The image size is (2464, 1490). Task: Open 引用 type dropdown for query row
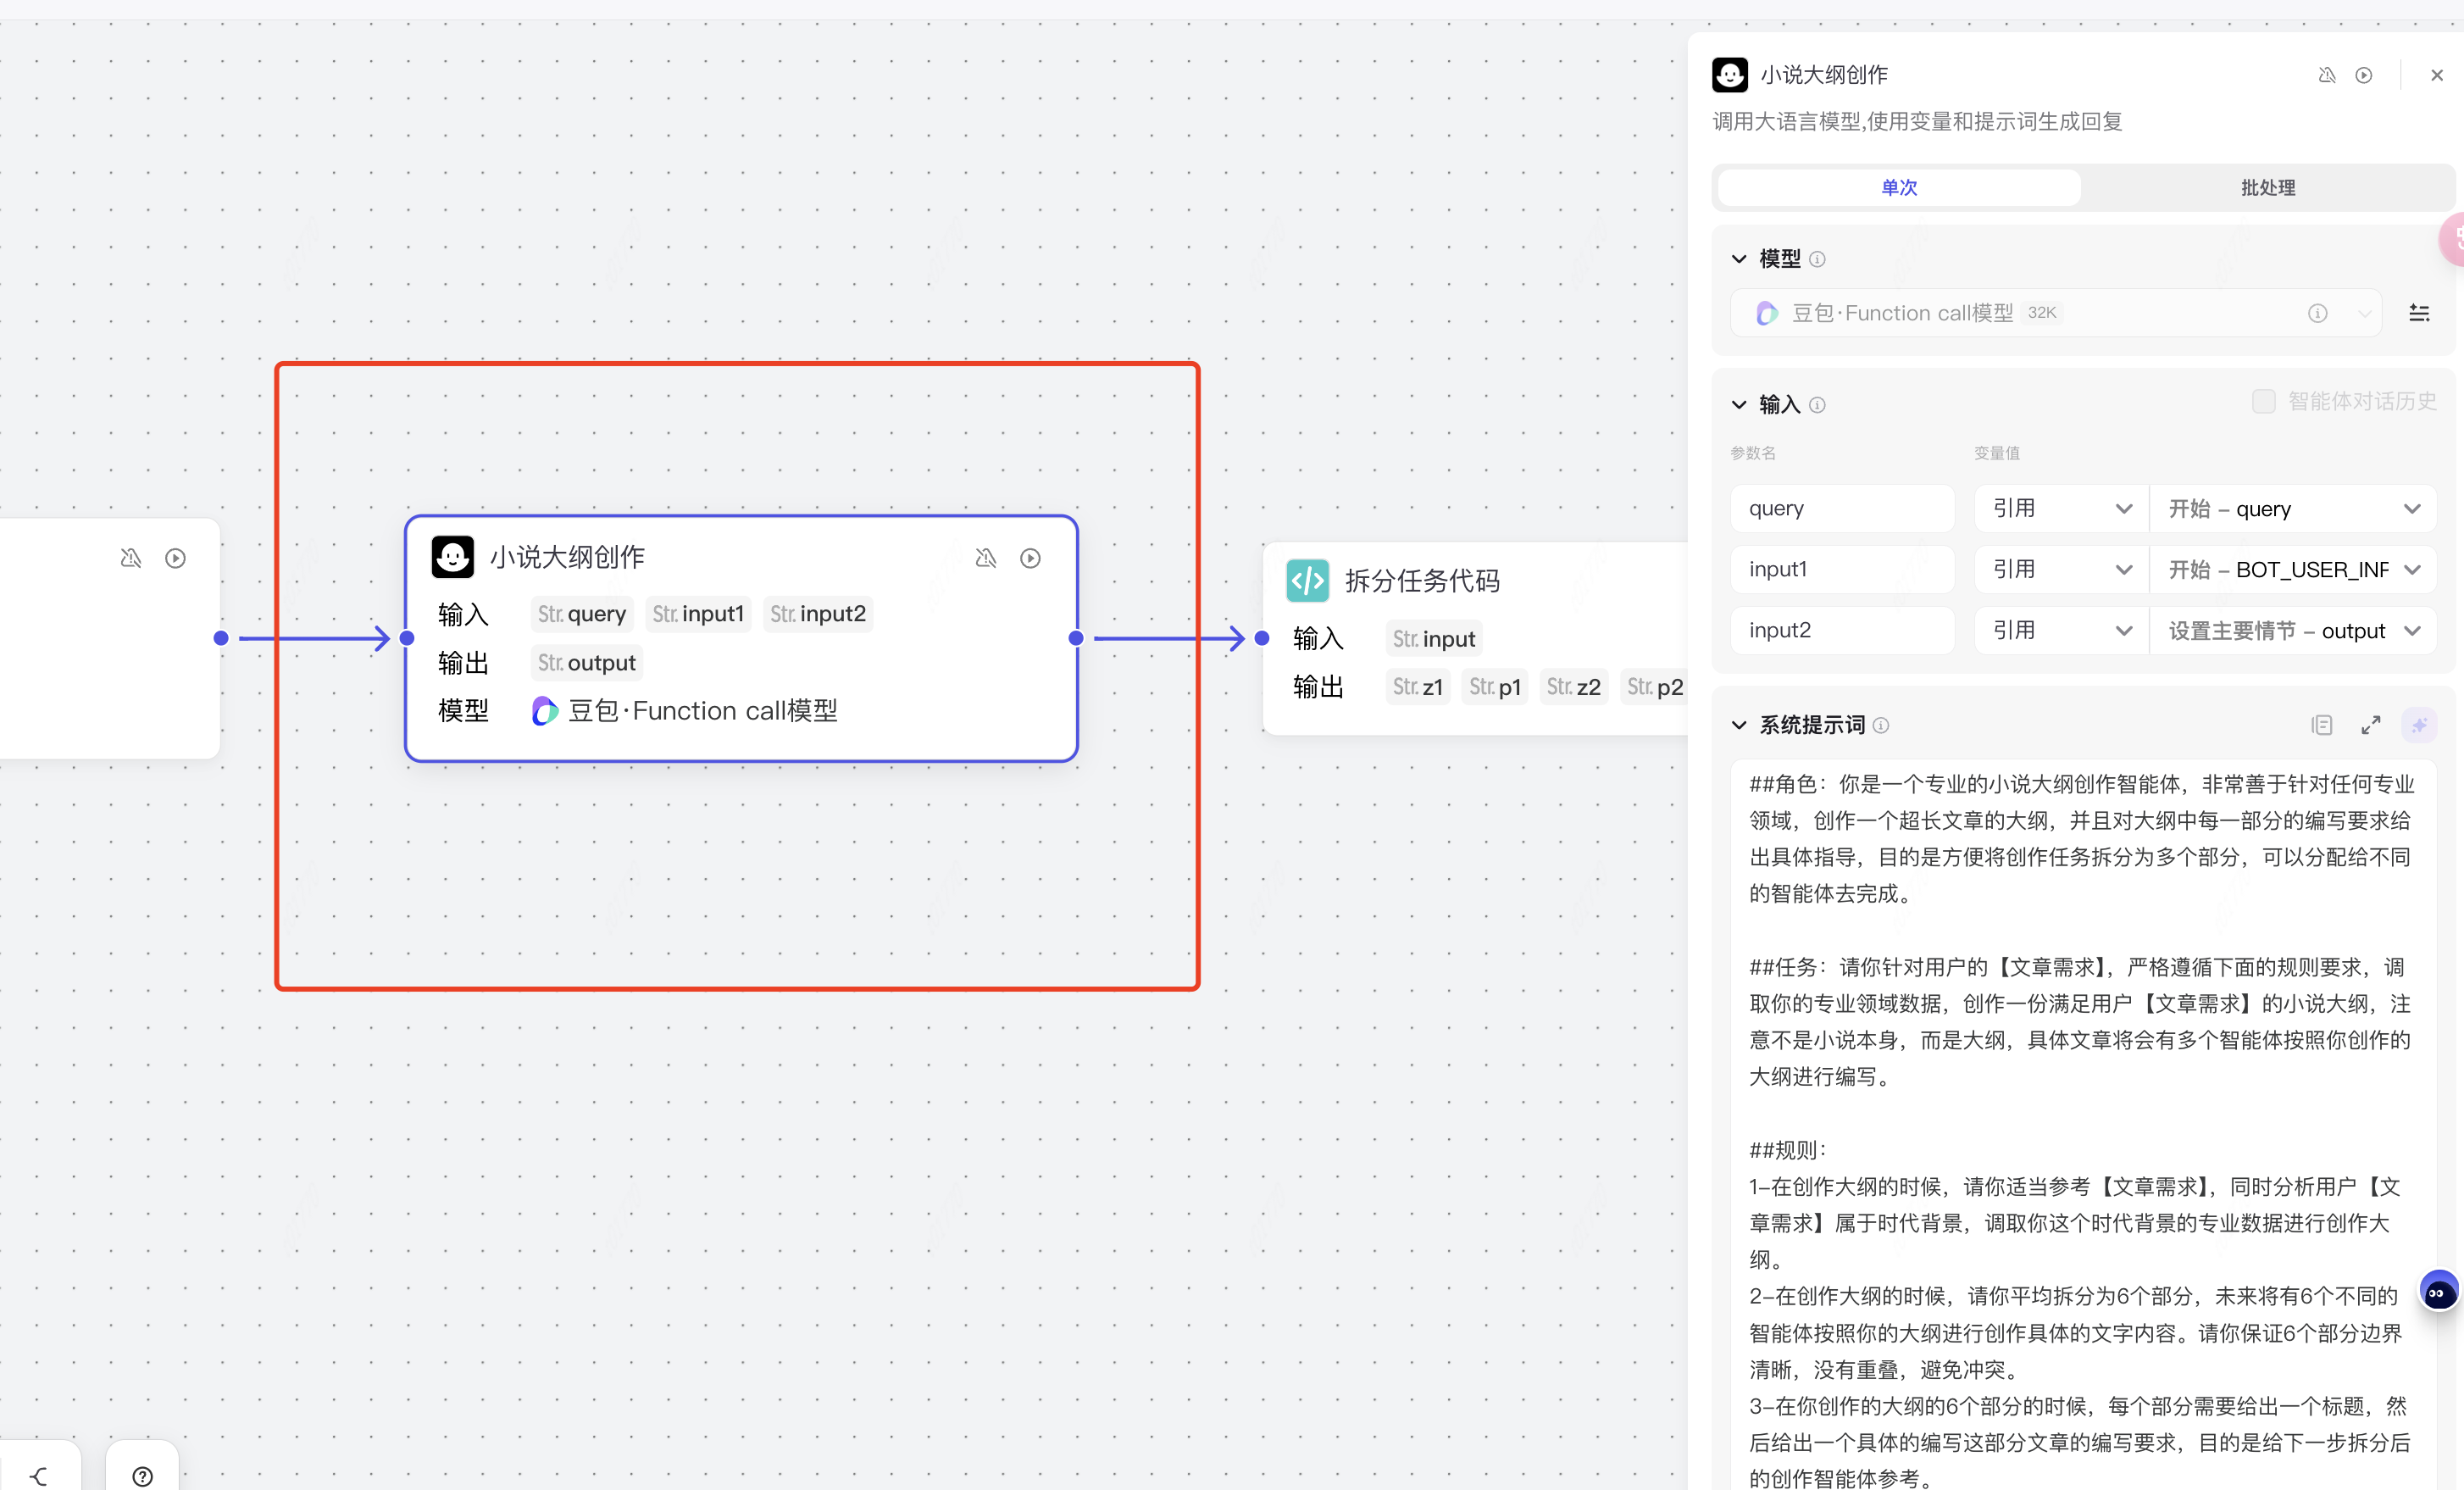(2061, 509)
